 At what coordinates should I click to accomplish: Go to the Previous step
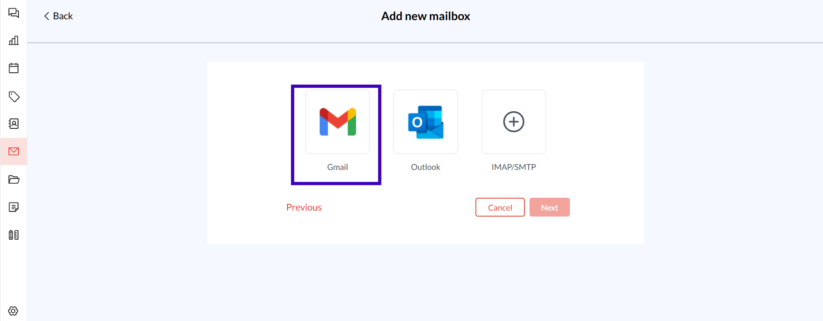(304, 208)
